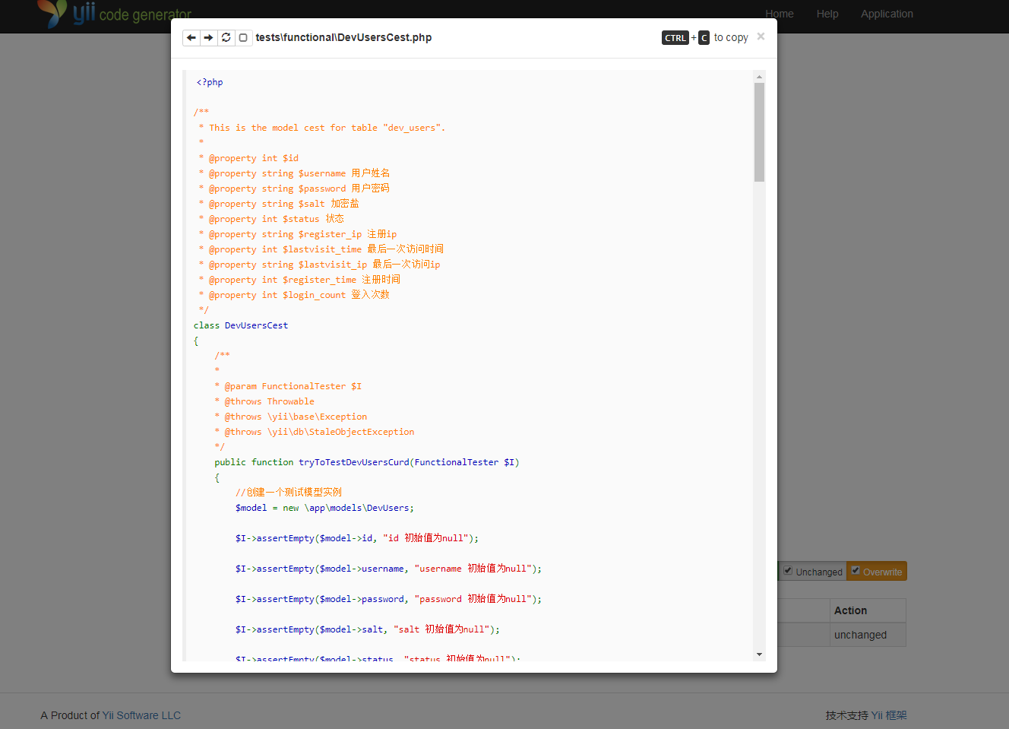Follow the Yii Software LLC link
Screen dimensions: 1009x729
click(x=141, y=715)
